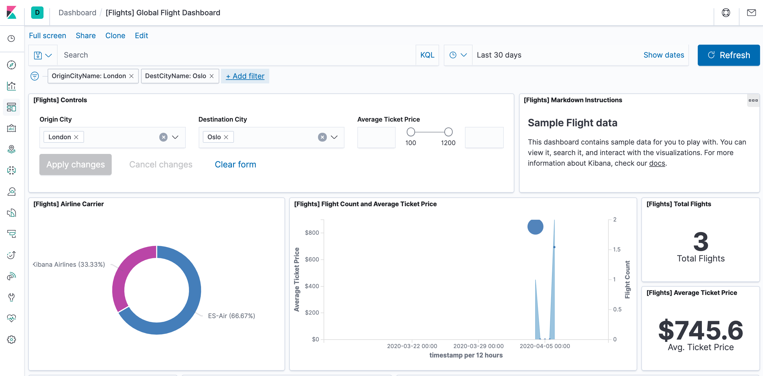763x376 pixels.
Task: Open the saved query menu dropdown
Action: 43,55
